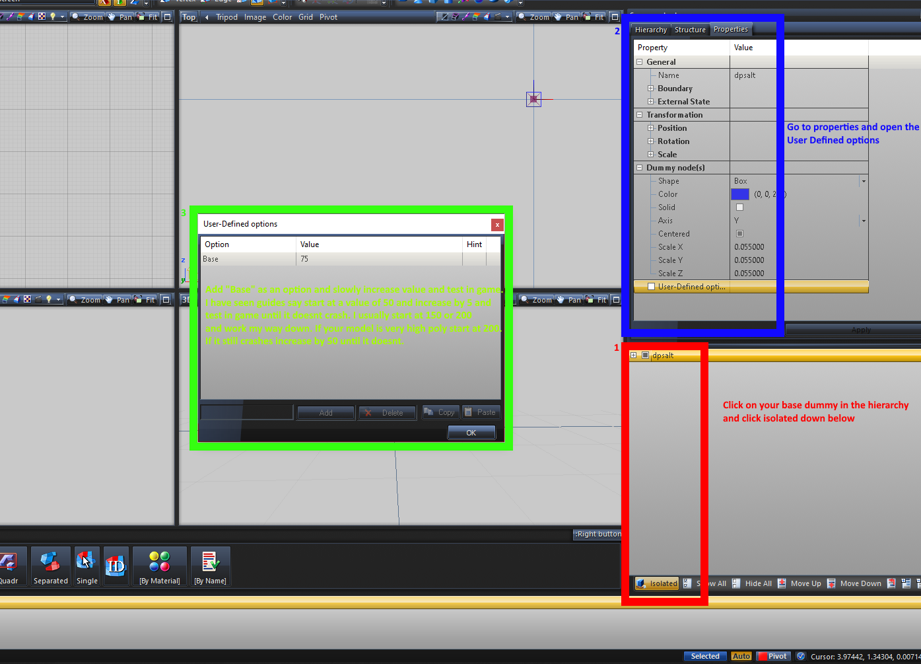Viewport: 921px width, 664px height.
Task: Select the By Material icon
Action: (x=160, y=566)
